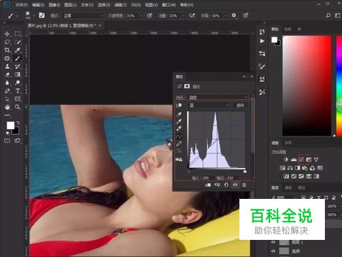Select the Pen tool
Screen dimensions: 342x257
pyautogui.click(x=7, y=91)
